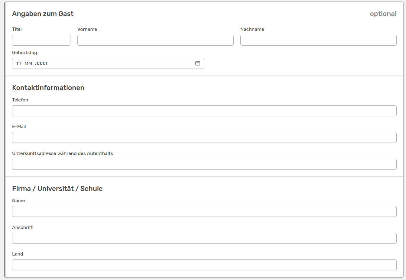Click the 'Firma / Universität / Schule' heading
The width and height of the screenshot is (406, 280).
[57, 189]
